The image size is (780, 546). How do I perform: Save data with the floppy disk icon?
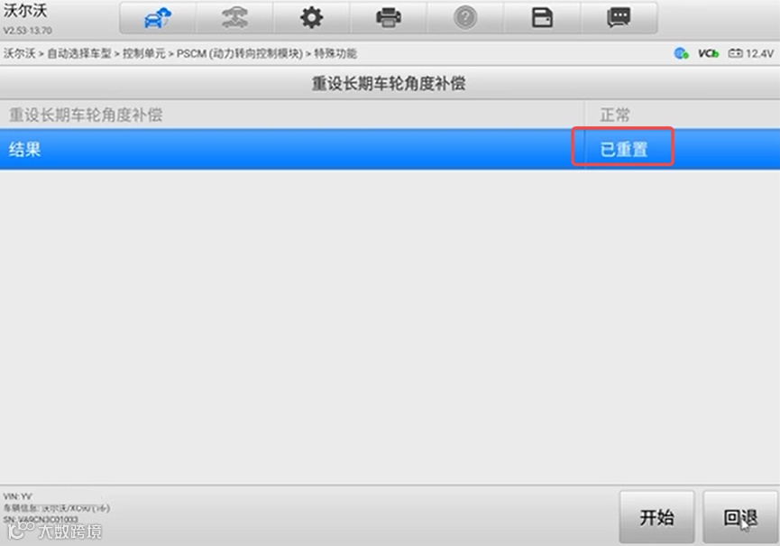(542, 18)
